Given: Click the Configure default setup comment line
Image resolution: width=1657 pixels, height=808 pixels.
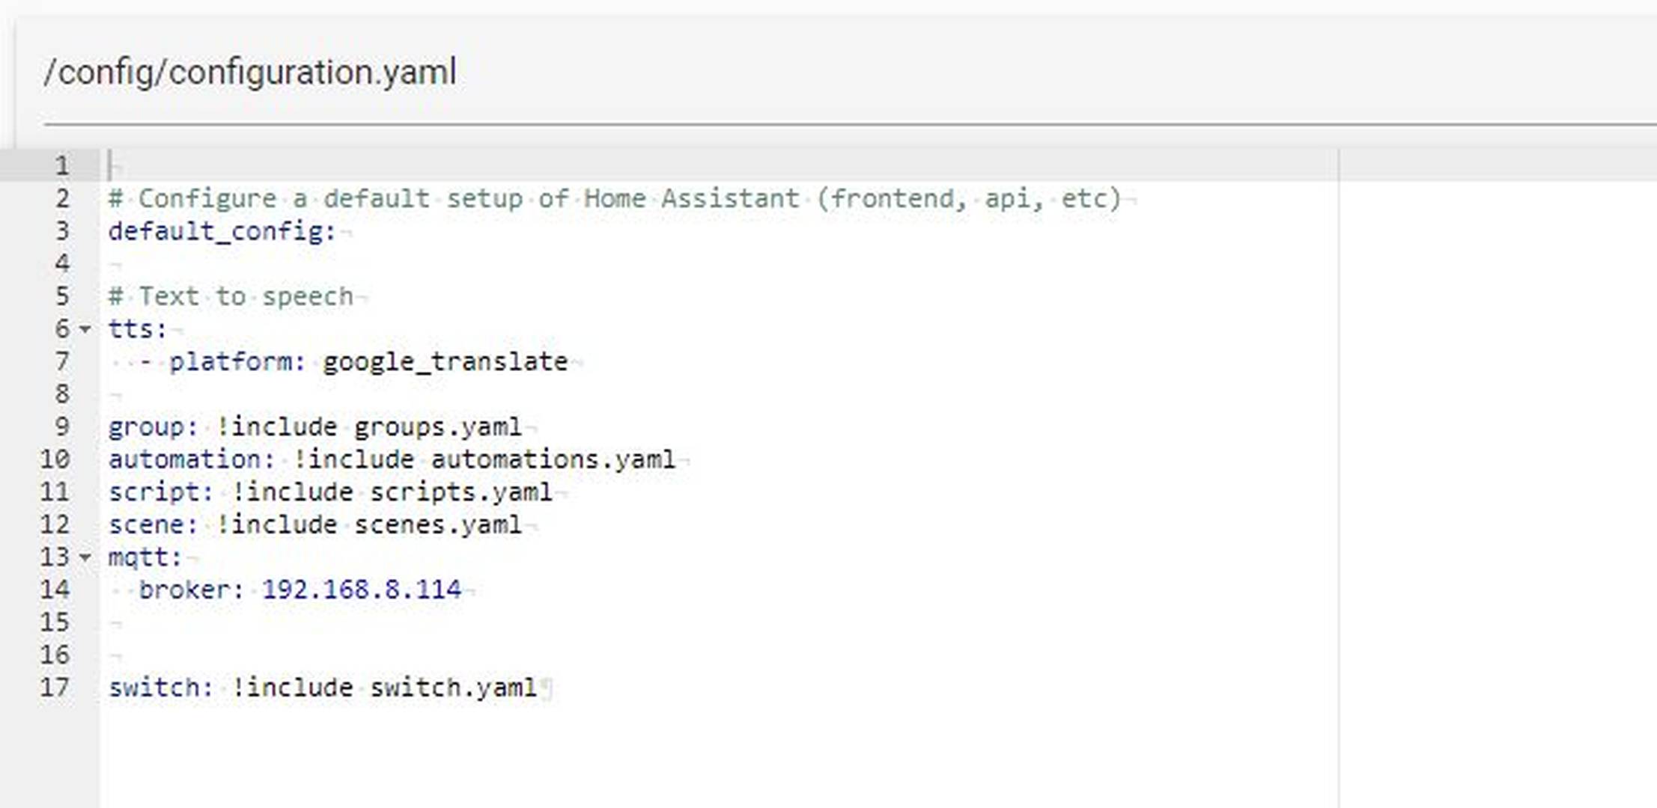Looking at the screenshot, I should coord(615,199).
